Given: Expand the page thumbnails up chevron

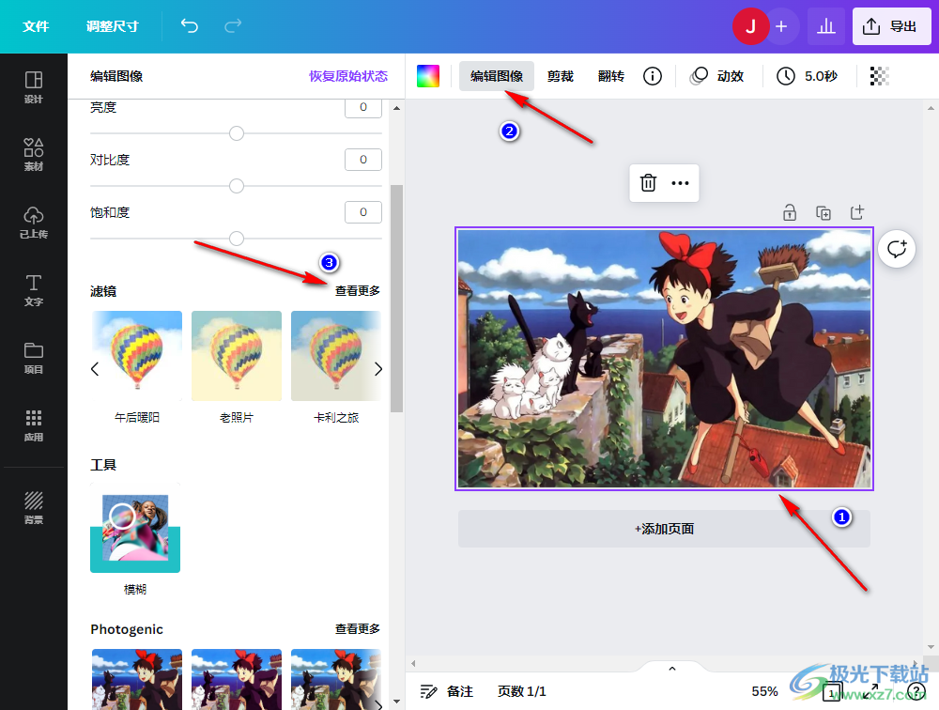Looking at the screenshot, I should click(672, 668).
